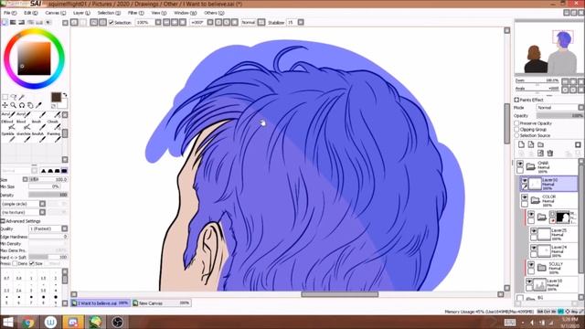Swap foreground and background colors
The height and width of the screenshot is (329, 585).
pos(65,95)
